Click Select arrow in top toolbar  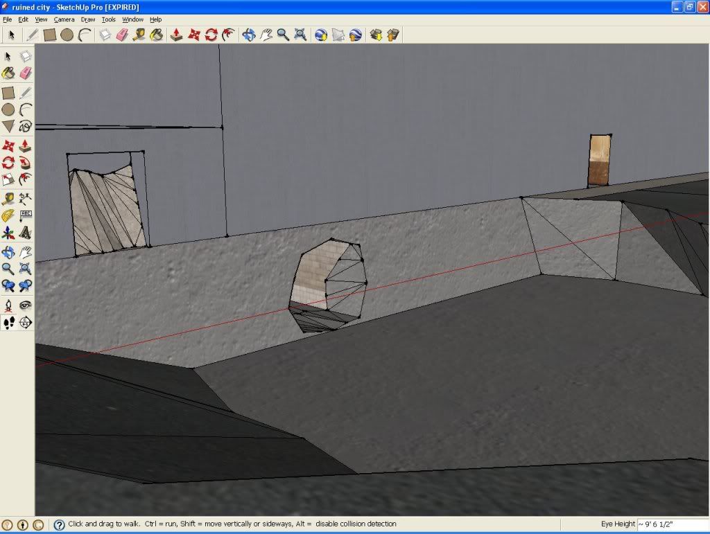click(12, 35)
